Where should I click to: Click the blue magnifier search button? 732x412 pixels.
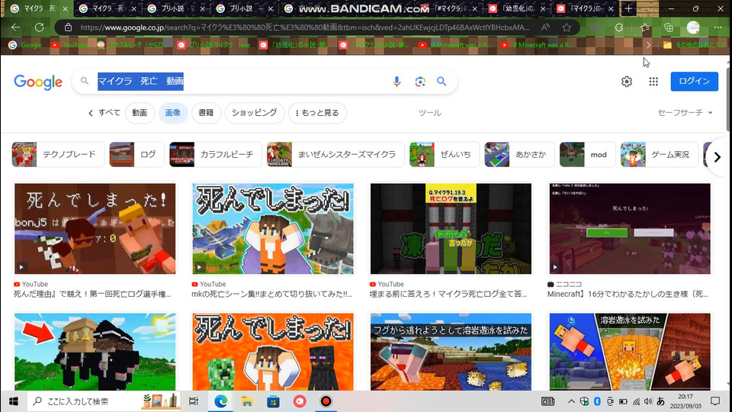point(441,82)
